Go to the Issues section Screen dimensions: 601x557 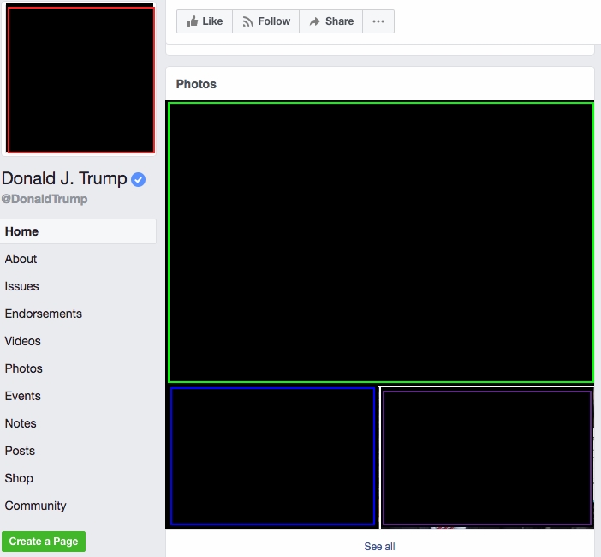tap(22, 286)
